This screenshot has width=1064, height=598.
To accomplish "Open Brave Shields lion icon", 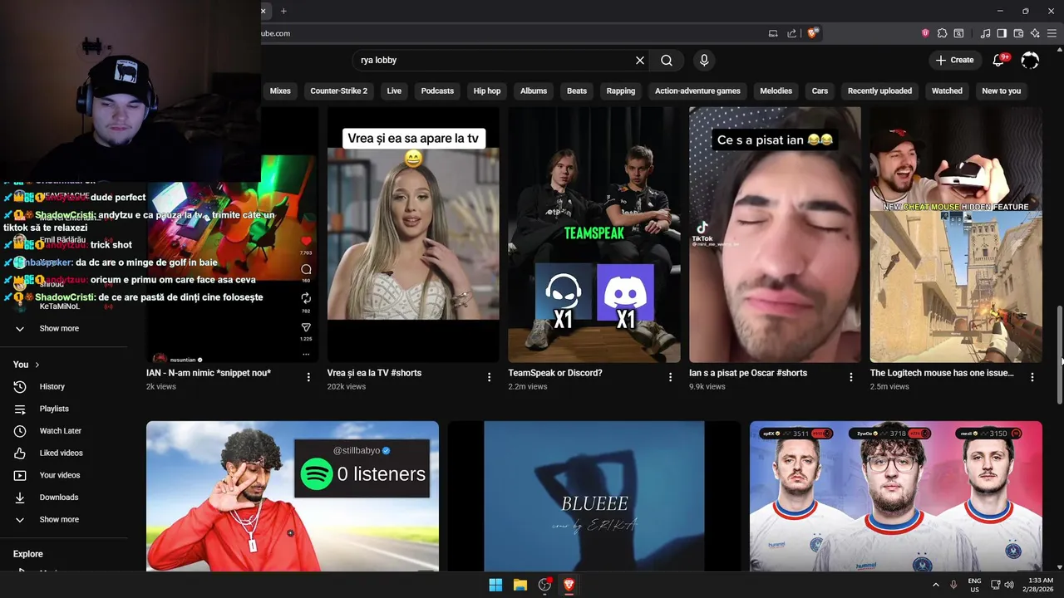I will 813,33.
